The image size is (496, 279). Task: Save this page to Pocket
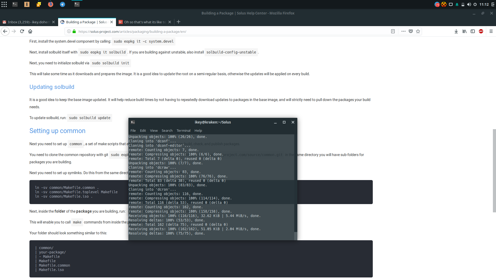click(411, 31)
